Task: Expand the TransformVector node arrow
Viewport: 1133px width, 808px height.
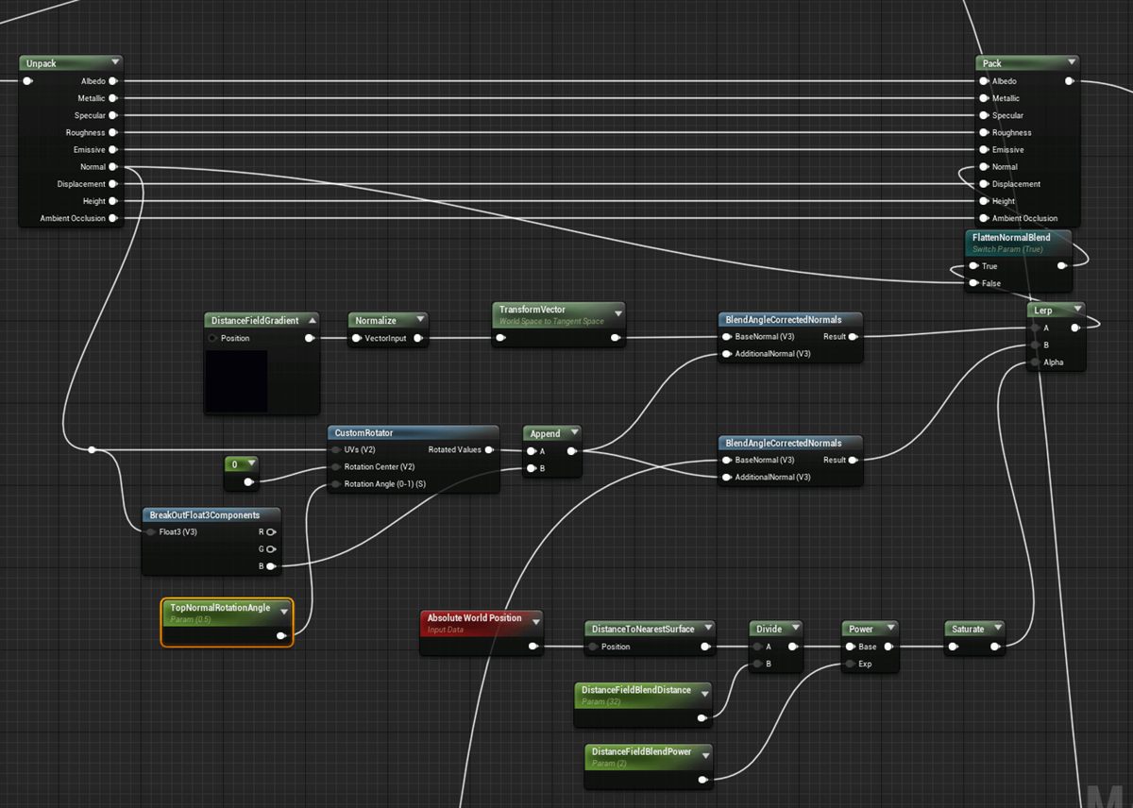Action: (618, 313)
